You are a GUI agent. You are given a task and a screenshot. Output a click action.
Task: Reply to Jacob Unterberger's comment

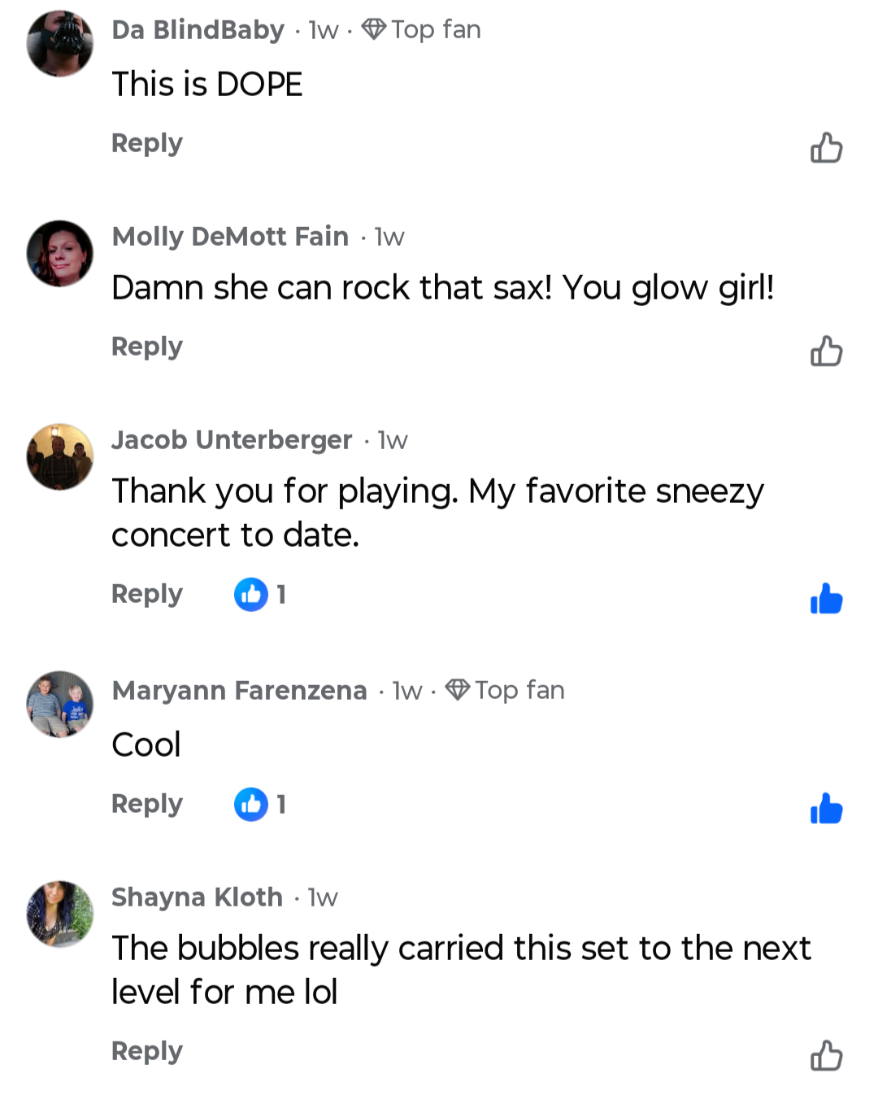[147, 594]
